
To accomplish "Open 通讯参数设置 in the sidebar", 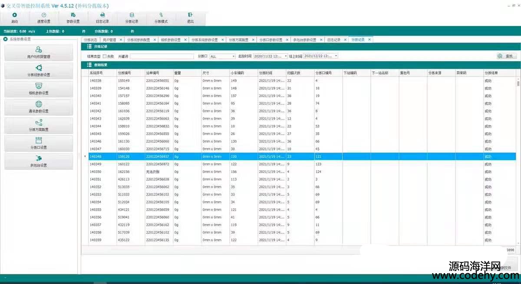I will (x=39, y=107).
